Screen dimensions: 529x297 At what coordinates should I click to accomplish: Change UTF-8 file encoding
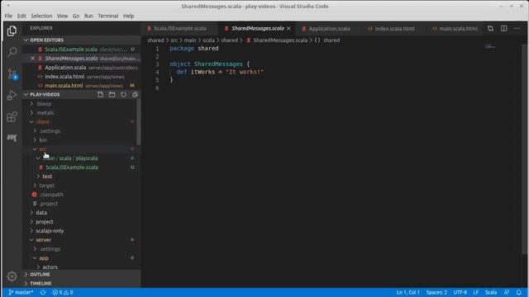[x=460, y=292]
